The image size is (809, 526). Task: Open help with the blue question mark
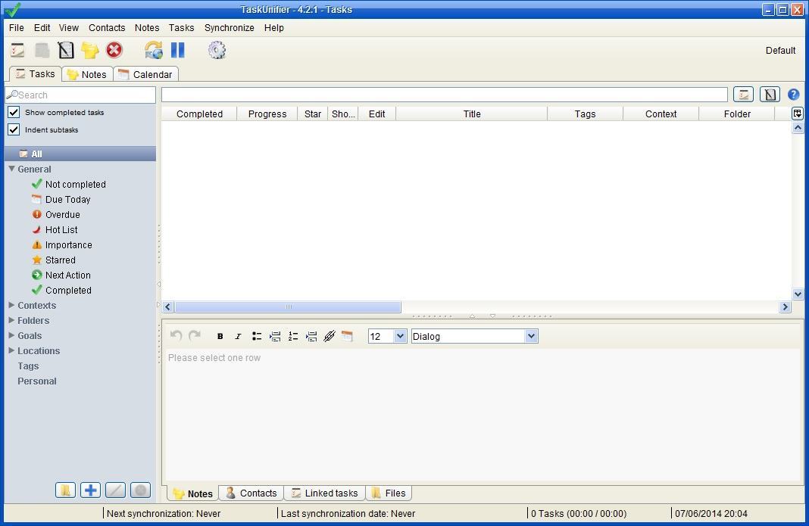point(794,95)
